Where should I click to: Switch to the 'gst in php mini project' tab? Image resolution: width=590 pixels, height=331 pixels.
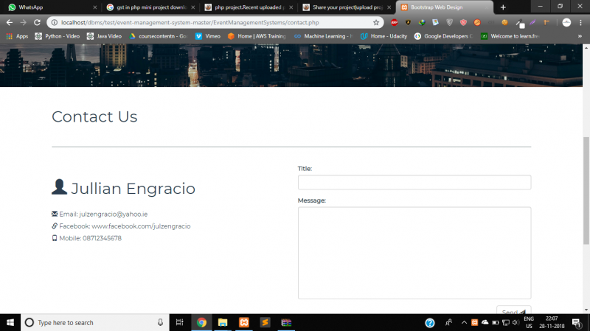(150, 7)
